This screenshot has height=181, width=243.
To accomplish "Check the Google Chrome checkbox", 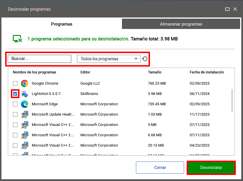I will click(15, 83).
